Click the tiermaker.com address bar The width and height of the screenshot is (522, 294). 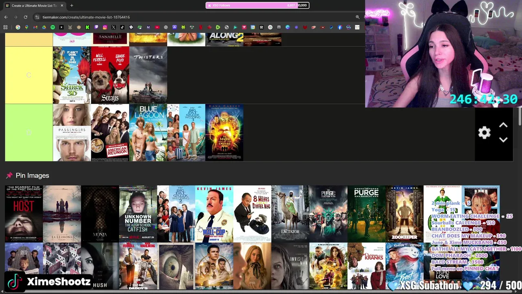pos(196,17)
